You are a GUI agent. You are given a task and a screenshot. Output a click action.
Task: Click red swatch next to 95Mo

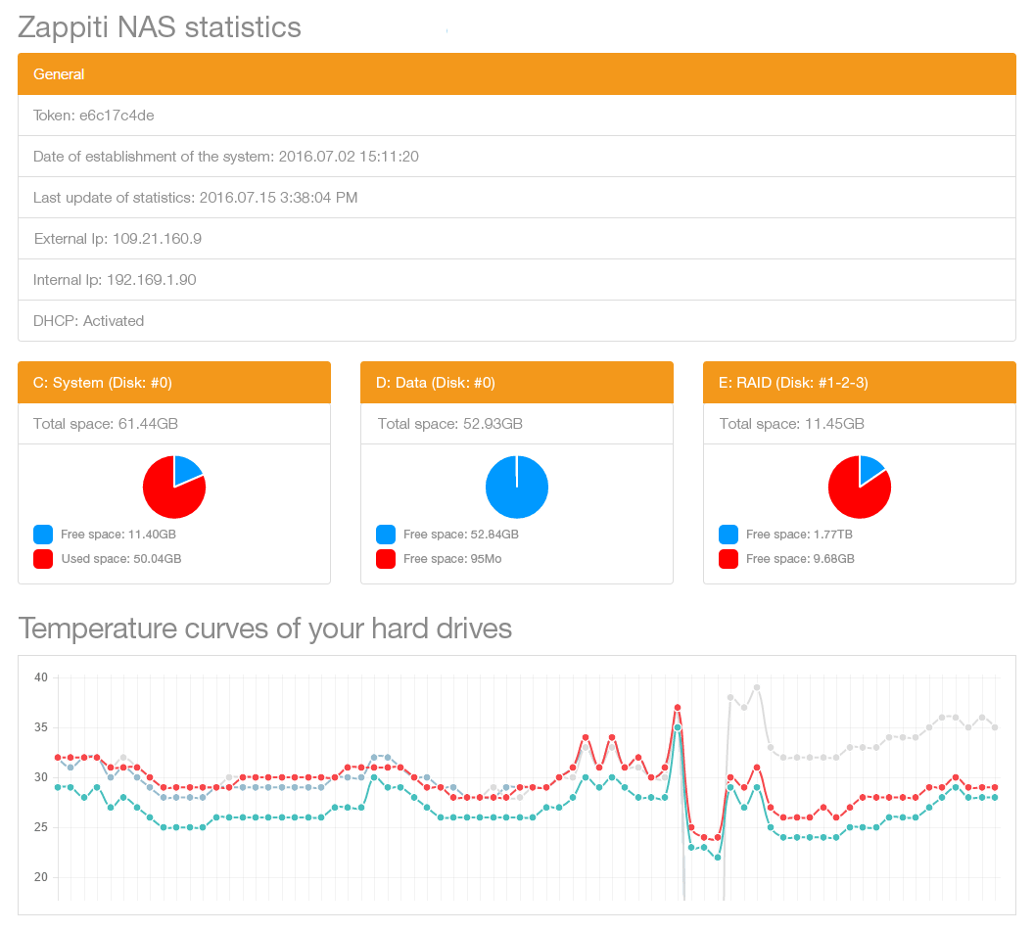[x=386, y=559]
